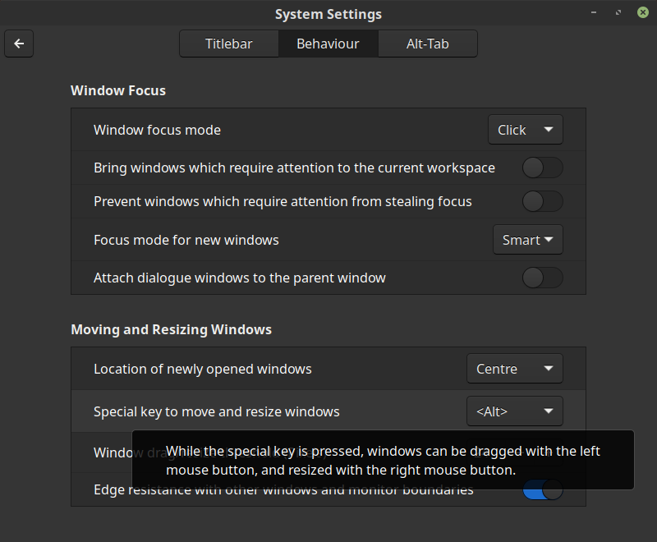Click Location of newly opened windows label

pos(203,369)
